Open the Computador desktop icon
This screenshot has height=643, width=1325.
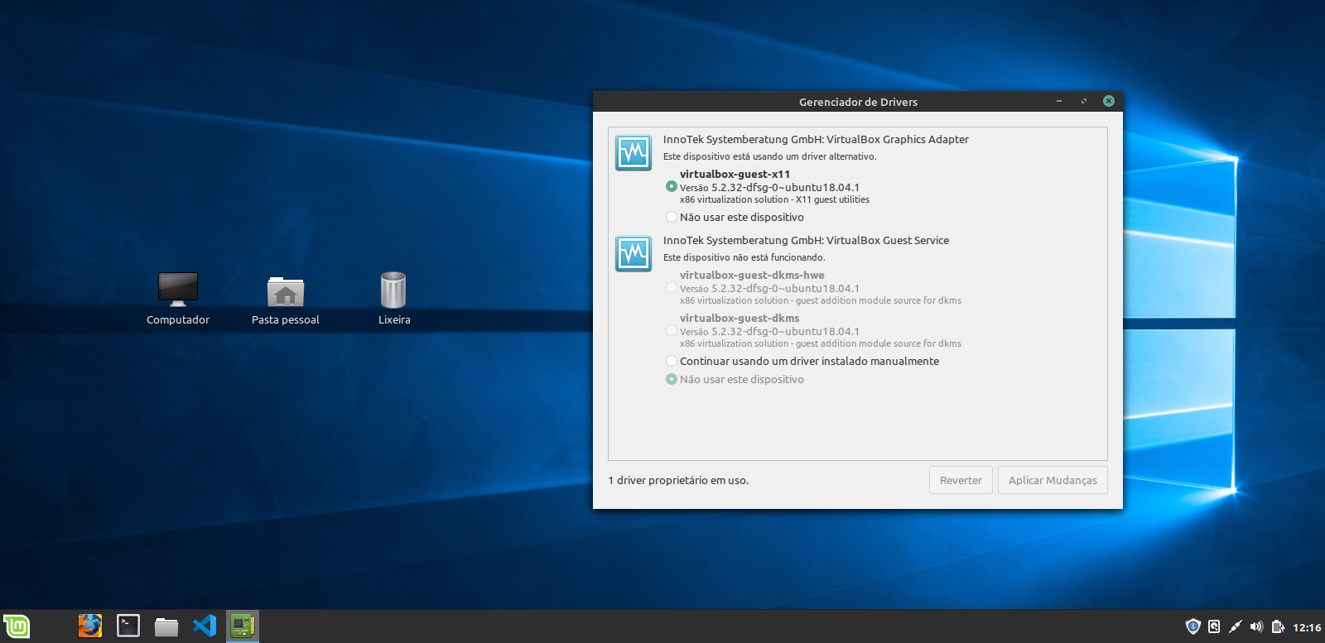(x=178, y=298)
